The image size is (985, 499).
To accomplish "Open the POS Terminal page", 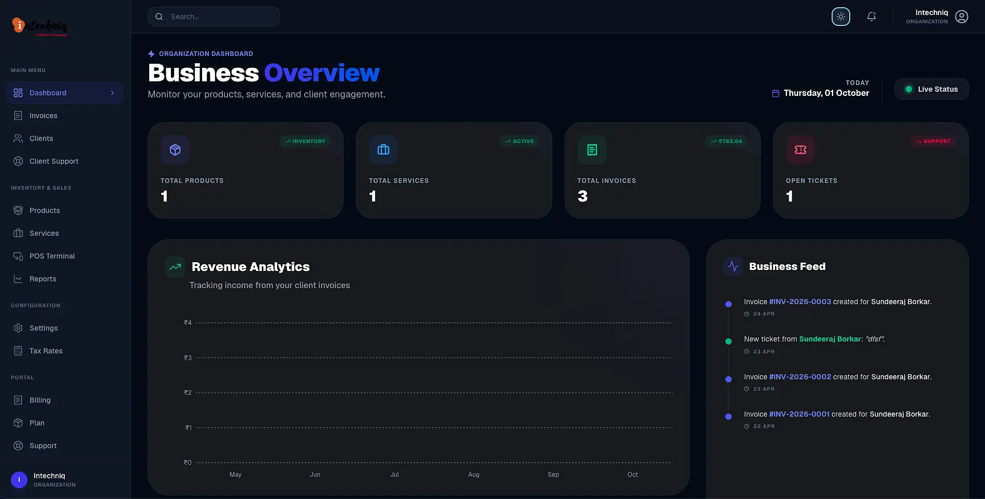I will (64, 256).
